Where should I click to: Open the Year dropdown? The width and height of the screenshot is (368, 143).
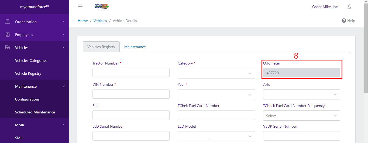250,95
